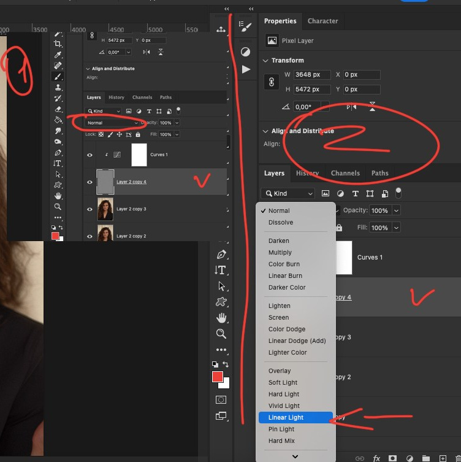This screenshot has width=461, height=462.
Task: Filter for type layers in enlarged Layers panel
Action: coord(356,194)
